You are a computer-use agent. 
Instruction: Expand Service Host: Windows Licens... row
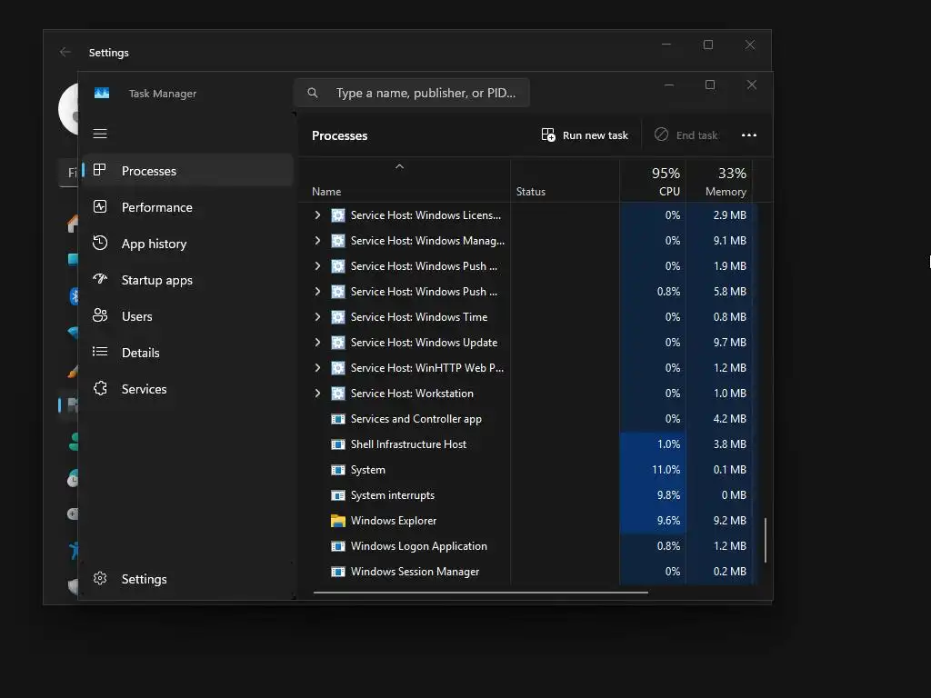tap(317, 214)
